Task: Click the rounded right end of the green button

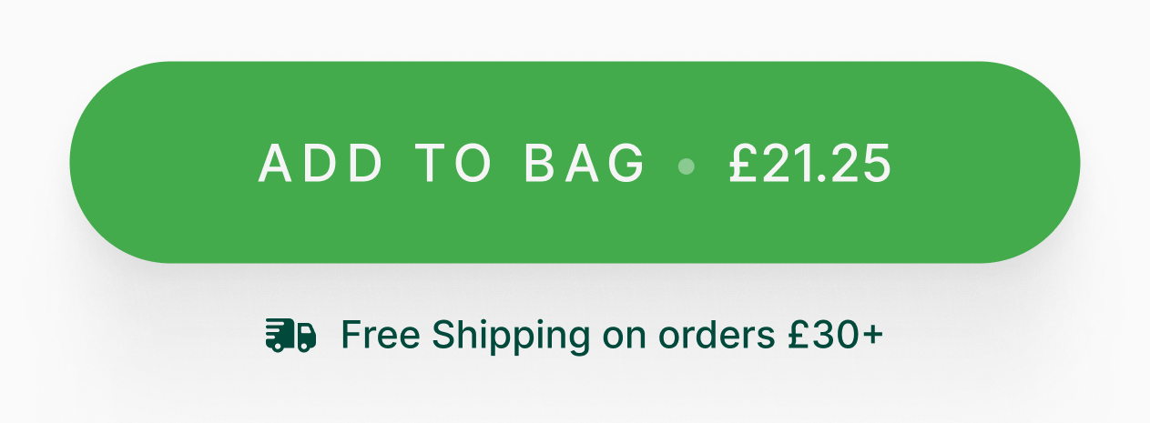Action: coord(1031,163)
